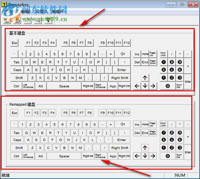Click the 就绪 status bar text
200x179 pixels.
6,175
